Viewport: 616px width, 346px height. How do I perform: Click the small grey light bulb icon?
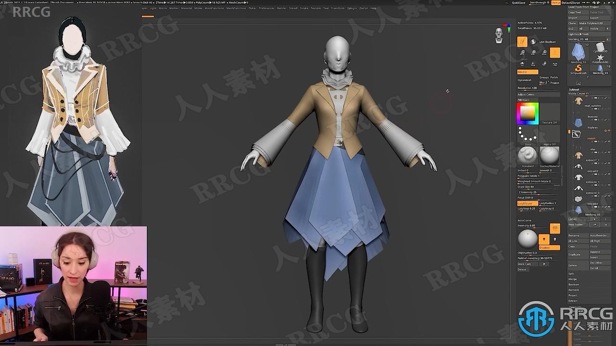554,239
